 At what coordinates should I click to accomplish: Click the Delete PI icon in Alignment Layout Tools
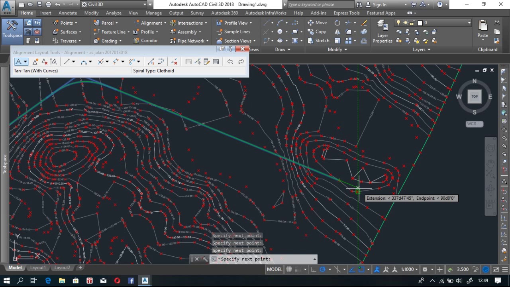44,61
